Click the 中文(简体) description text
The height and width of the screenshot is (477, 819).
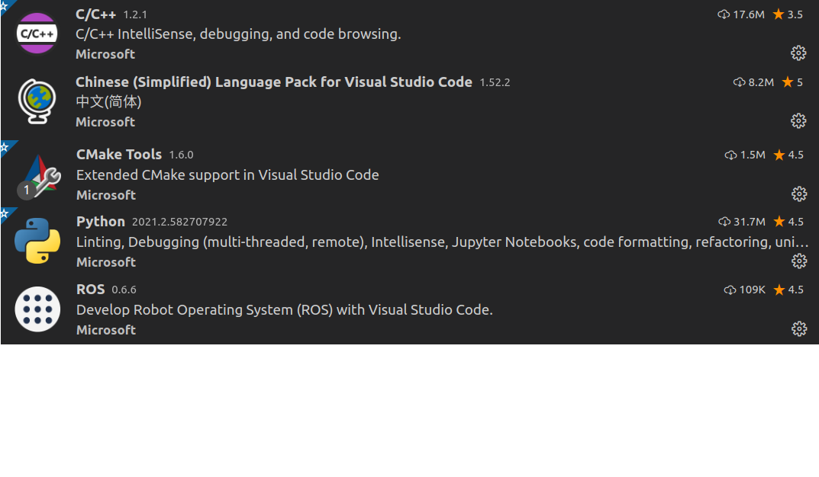[108, 101]
